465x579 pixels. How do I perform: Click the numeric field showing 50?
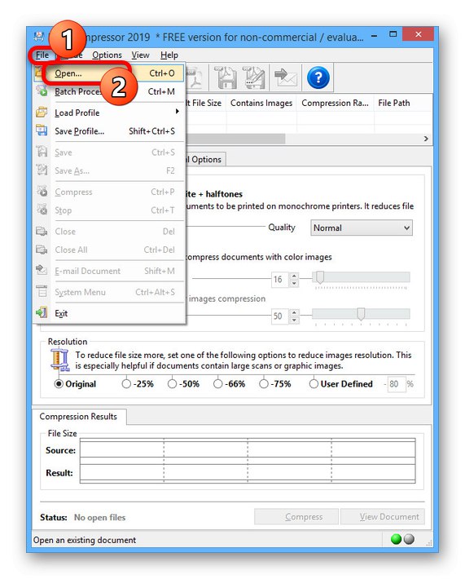coord(280,316)
